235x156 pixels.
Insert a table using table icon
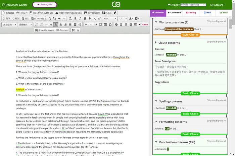click(x=105, y=24)
